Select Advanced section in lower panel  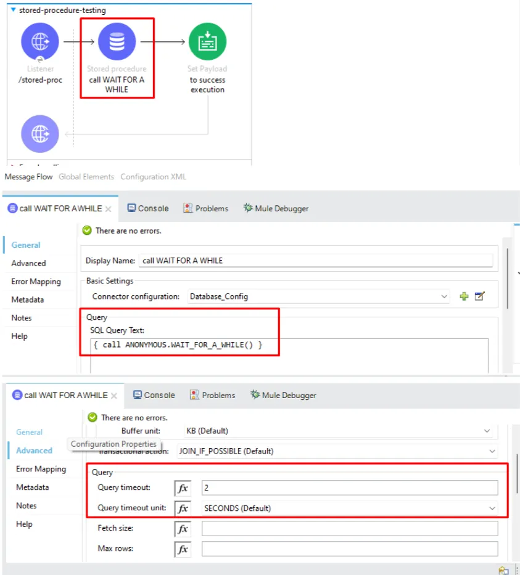(34, 451)
